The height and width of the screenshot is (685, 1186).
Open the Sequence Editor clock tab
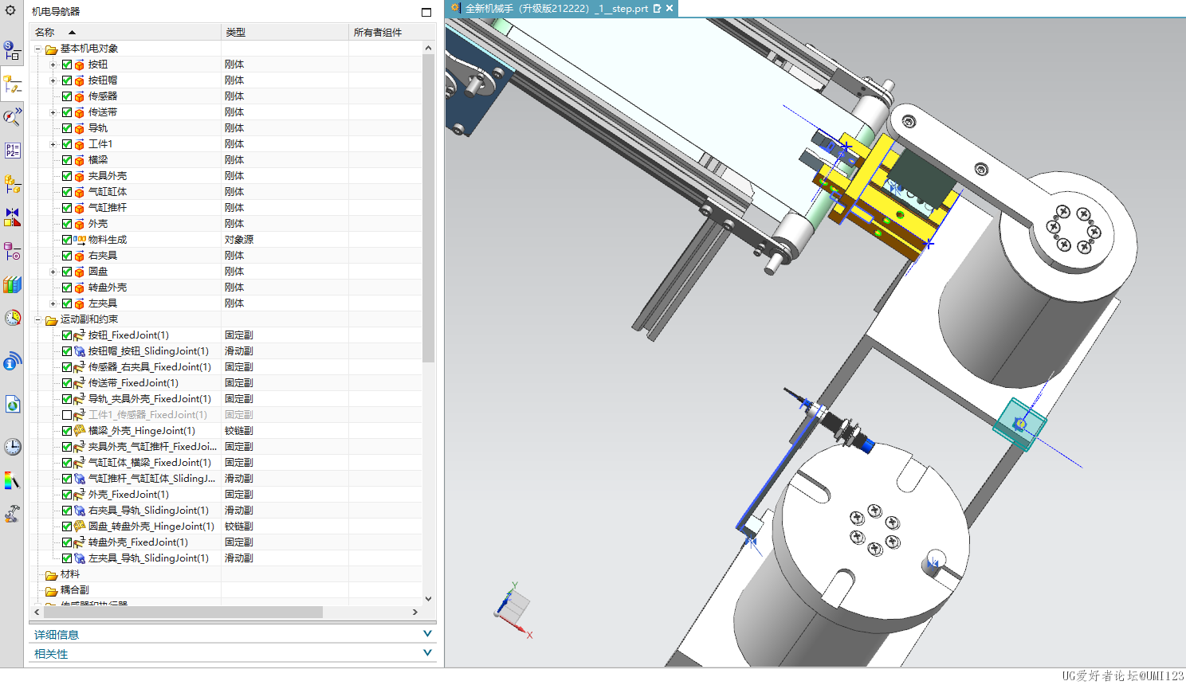pos(12,318)
